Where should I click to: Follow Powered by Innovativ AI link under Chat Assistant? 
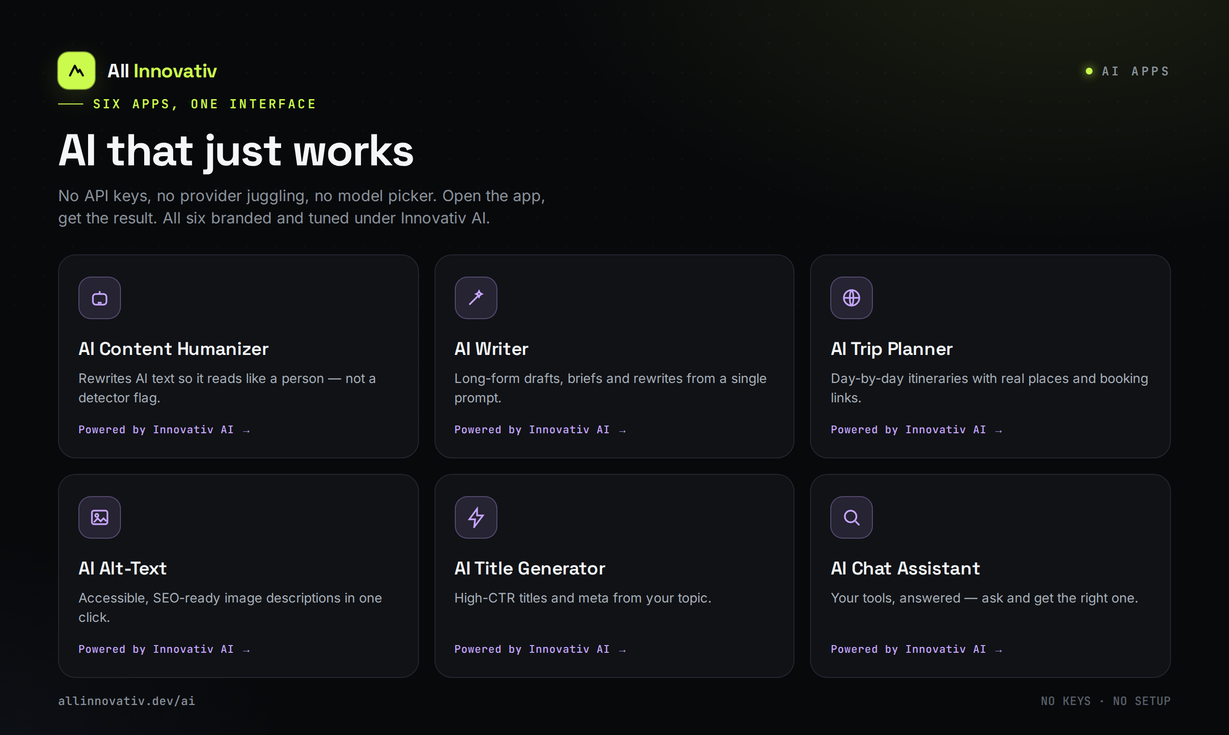(916, 649)
